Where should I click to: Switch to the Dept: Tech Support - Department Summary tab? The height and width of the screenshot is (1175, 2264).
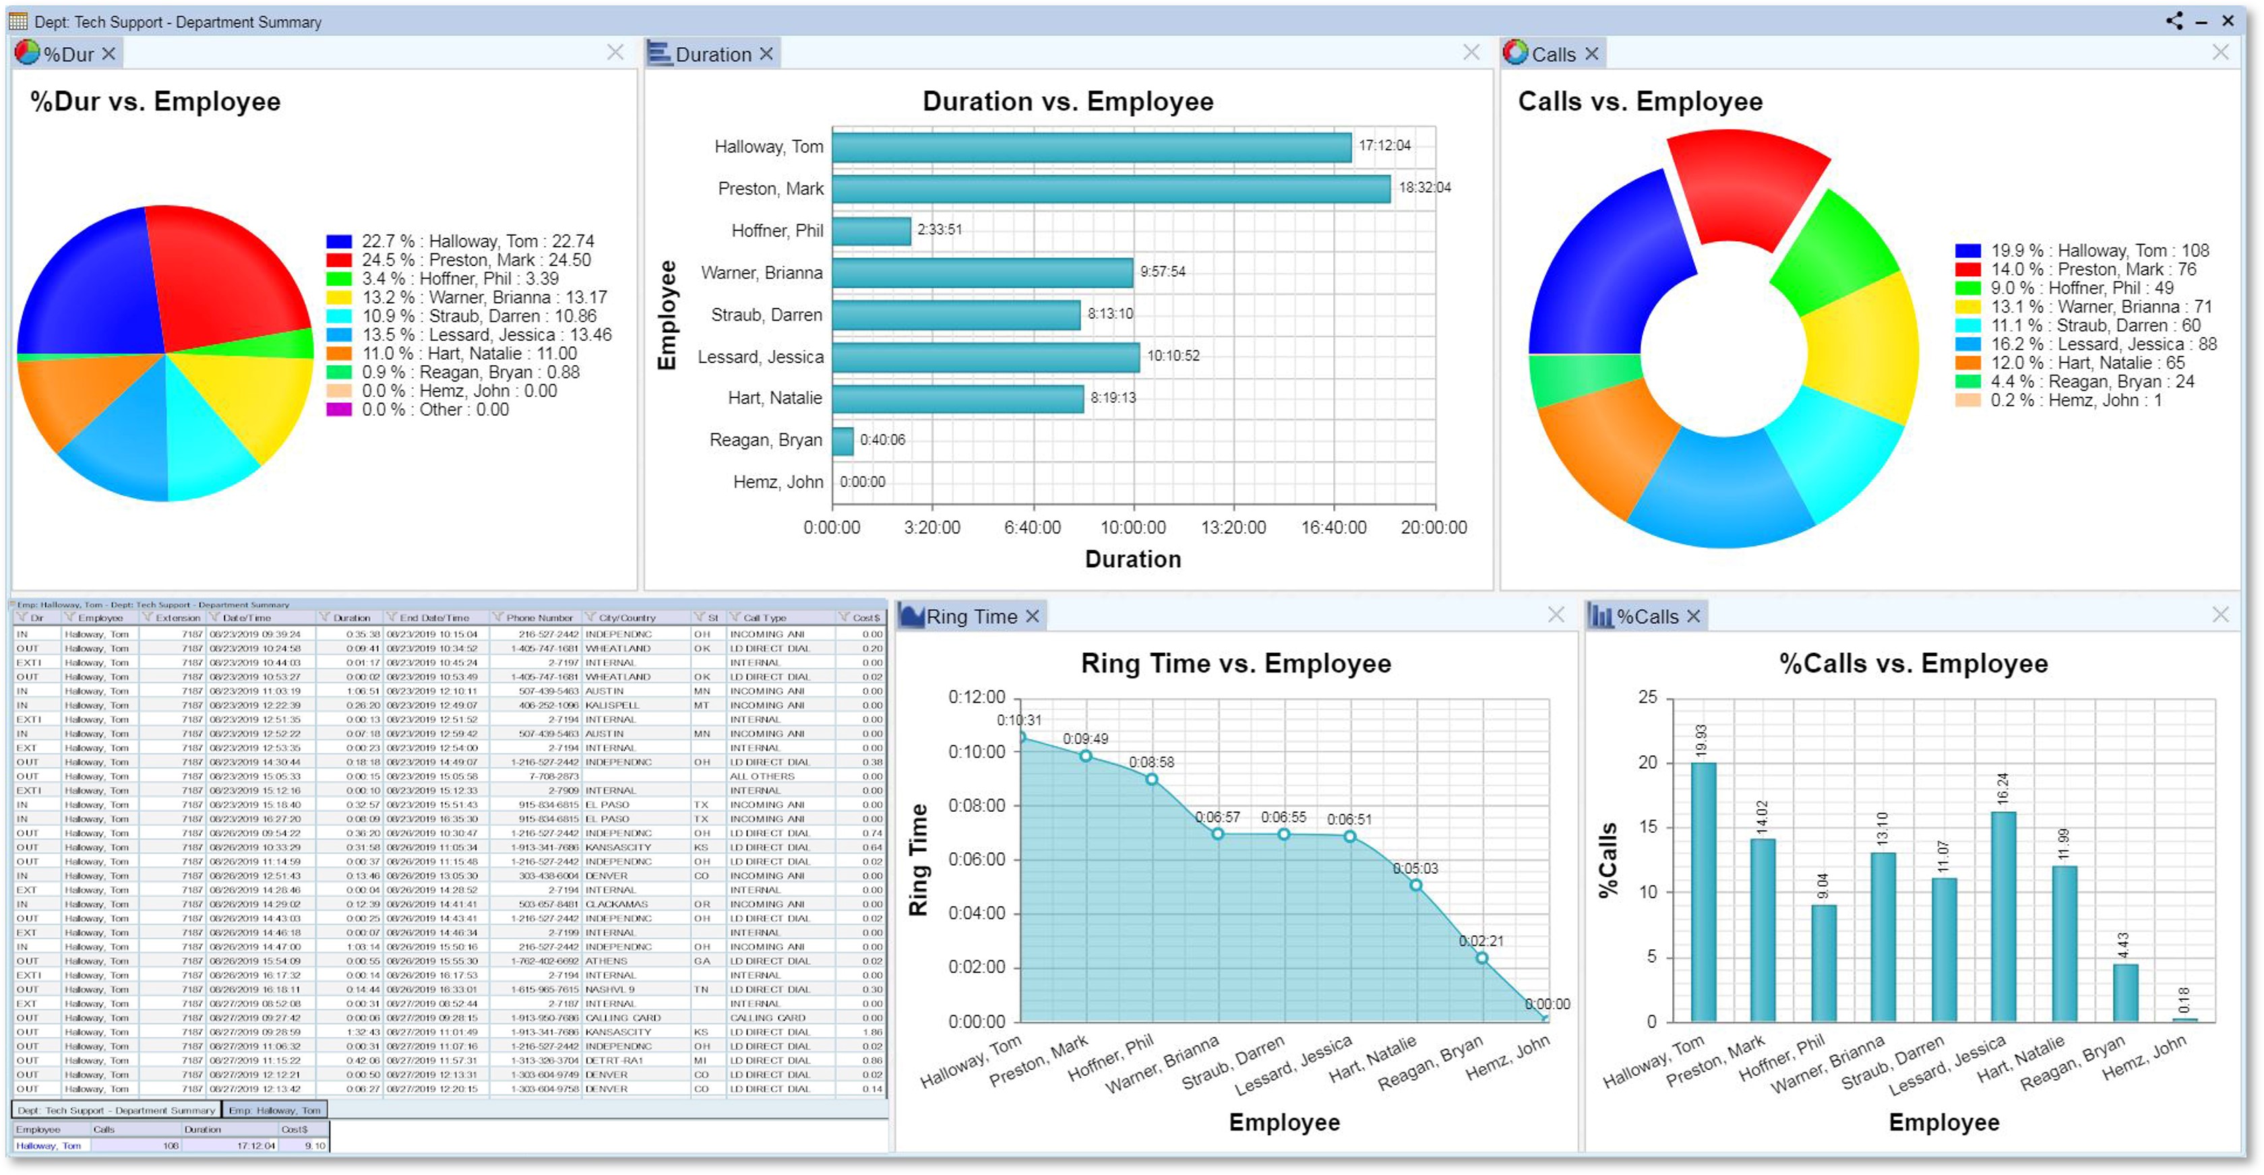(117, 1111)
